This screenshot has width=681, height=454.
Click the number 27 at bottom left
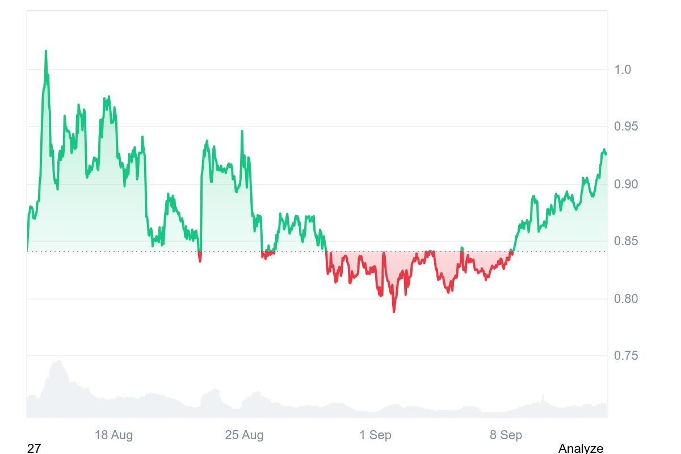click(34, 448)
